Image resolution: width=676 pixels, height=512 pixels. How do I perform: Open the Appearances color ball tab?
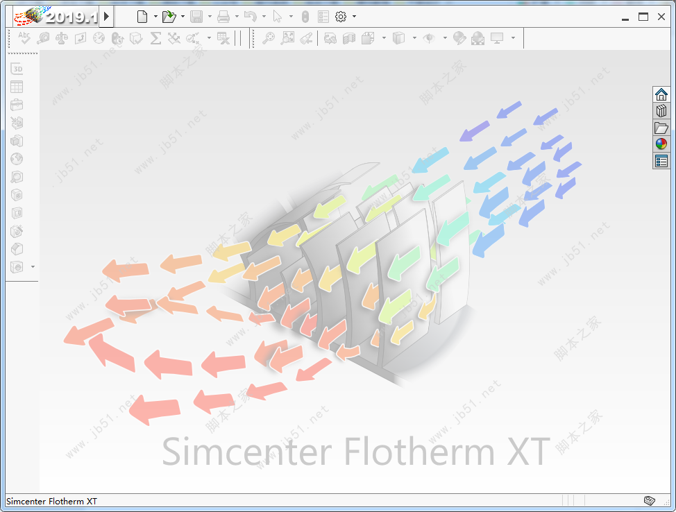pos(661,144)
